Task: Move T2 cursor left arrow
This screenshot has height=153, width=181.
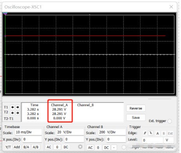Action: (12, 113)
